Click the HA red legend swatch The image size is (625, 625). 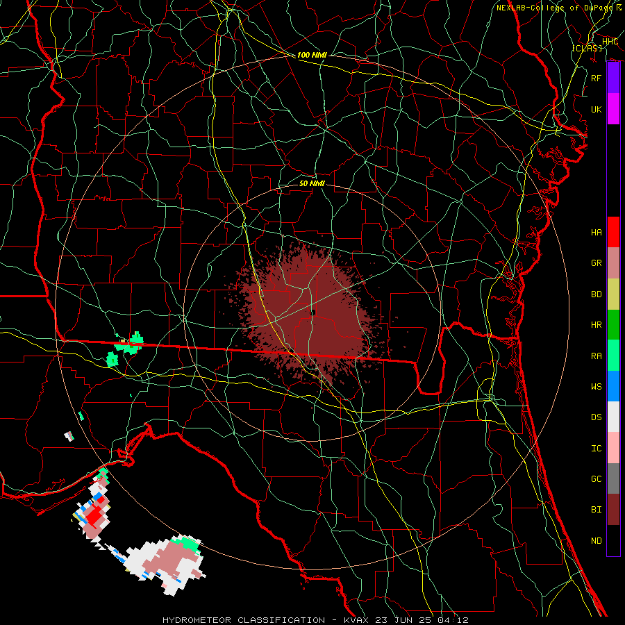pyautogui.click(x=613, y=232)
